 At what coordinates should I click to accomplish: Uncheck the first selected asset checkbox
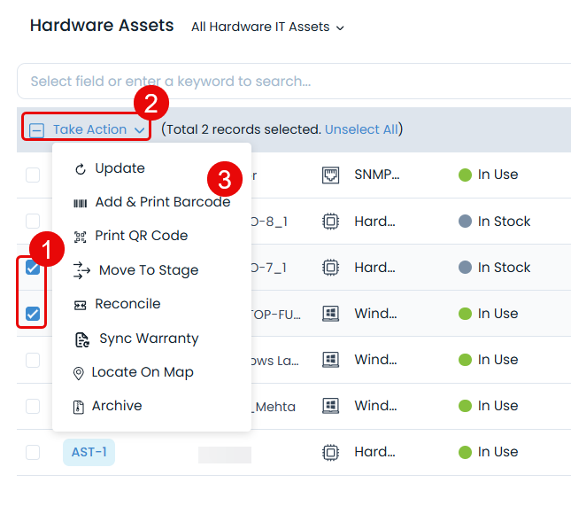click(x=33, y=268)
